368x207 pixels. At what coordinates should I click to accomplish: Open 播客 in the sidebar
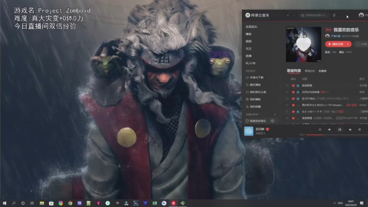pos(248,34)
